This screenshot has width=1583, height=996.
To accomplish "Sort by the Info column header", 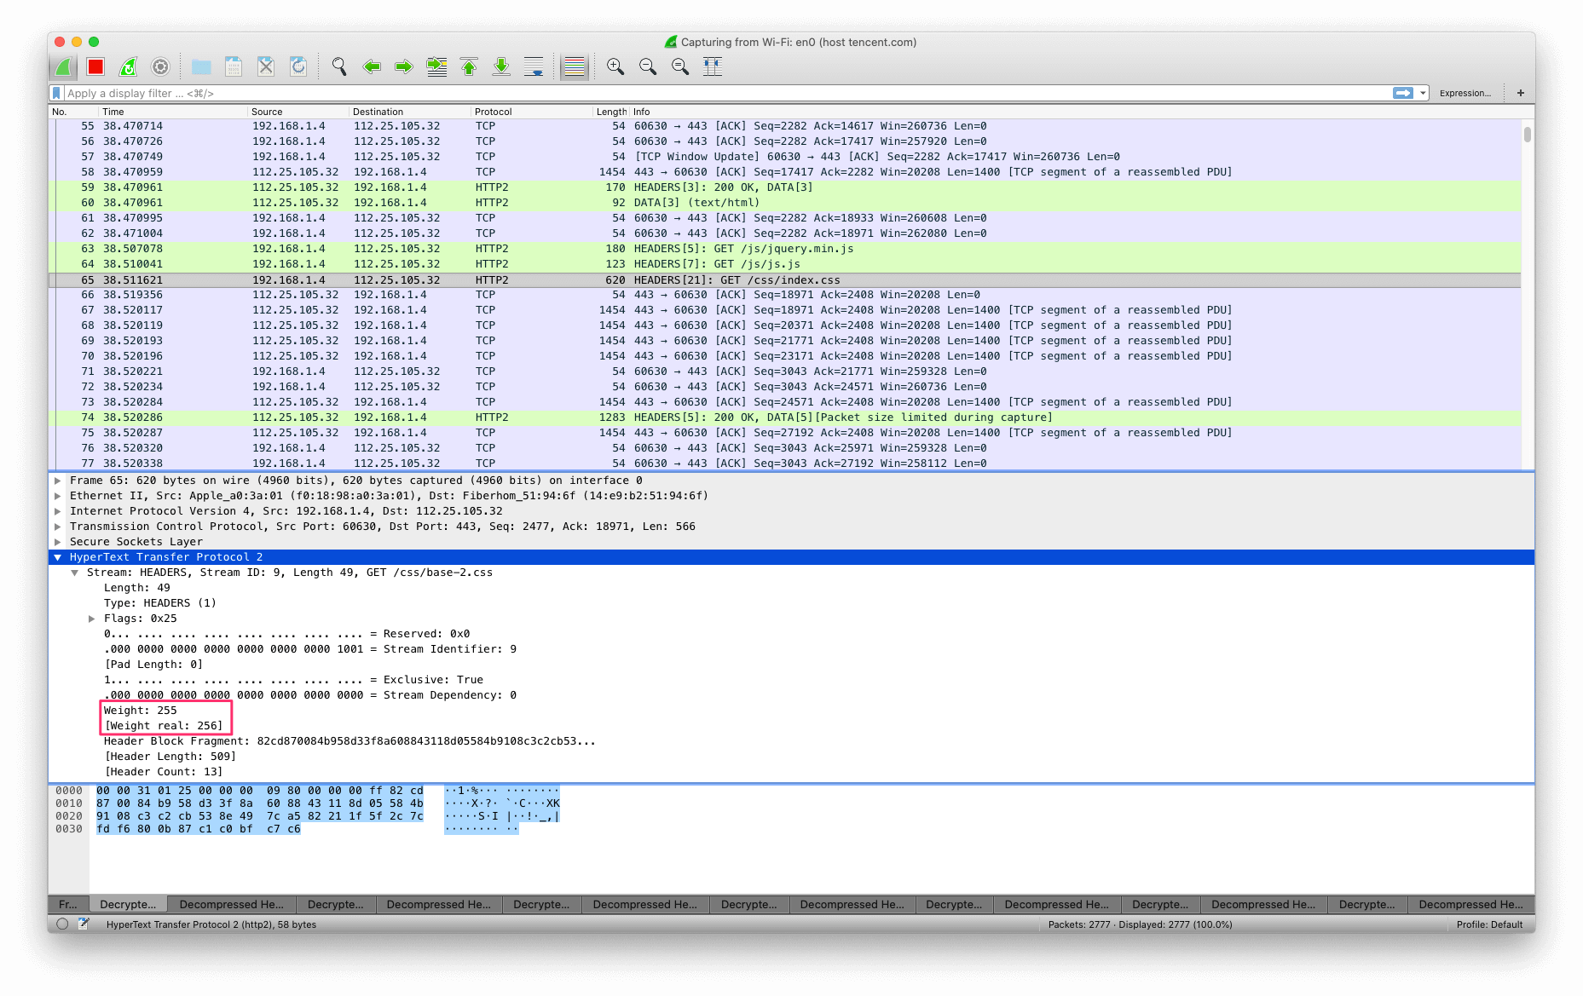I will pyautogui.click(x=1083, y=112).
